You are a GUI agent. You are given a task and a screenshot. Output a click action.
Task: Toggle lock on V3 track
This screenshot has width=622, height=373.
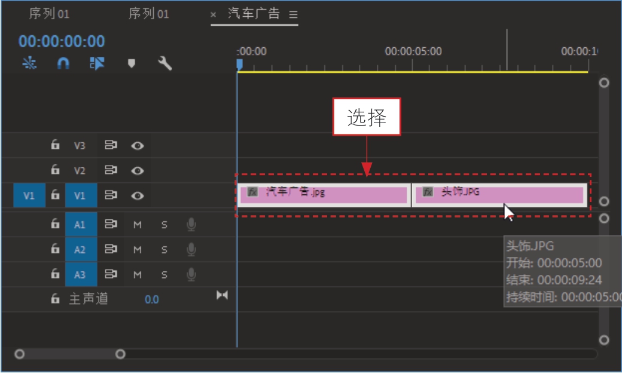coord(55,145)
